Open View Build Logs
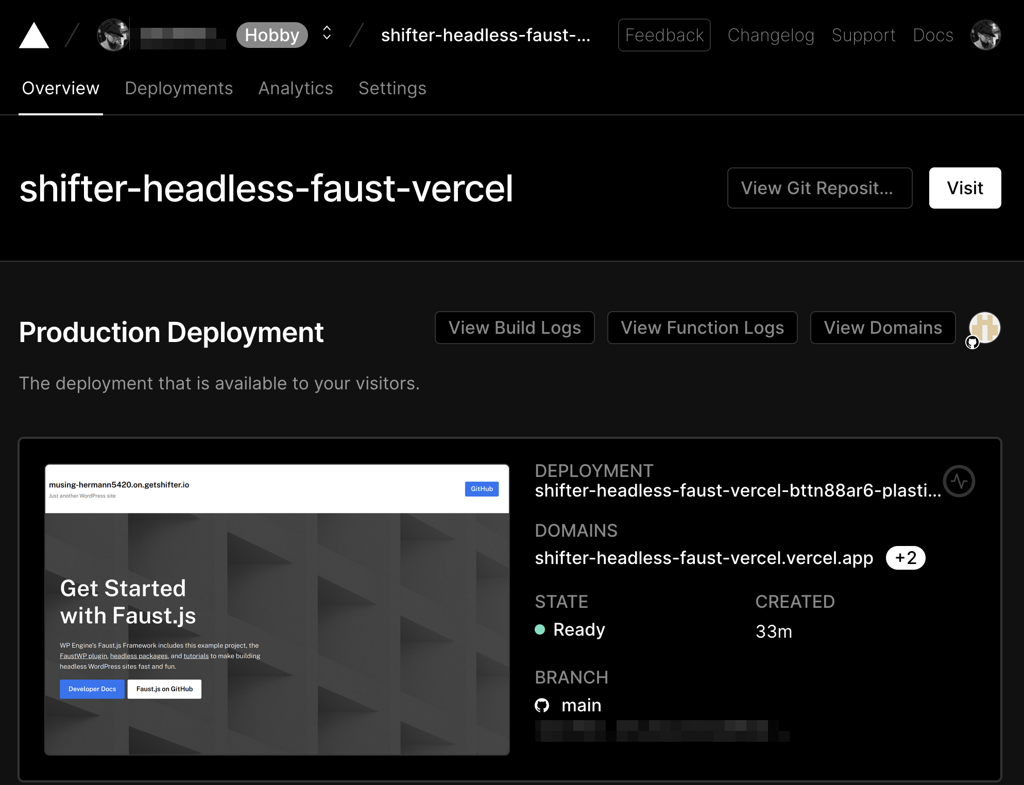 (515, 328)
